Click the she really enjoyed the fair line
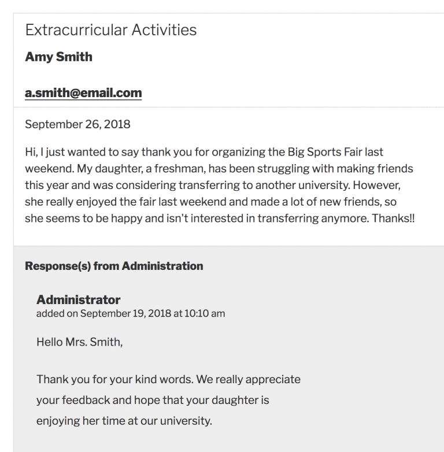The image size is (444, 452). (211, 202)
